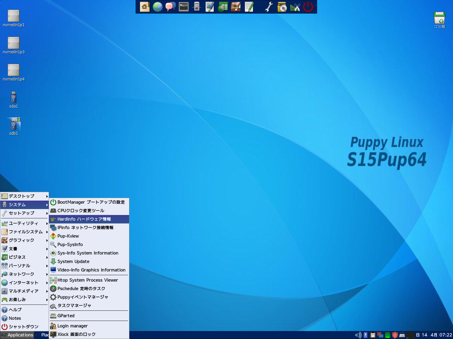
Task: Open ヘルプ from the menu
Action: click(x=24, y=310)
